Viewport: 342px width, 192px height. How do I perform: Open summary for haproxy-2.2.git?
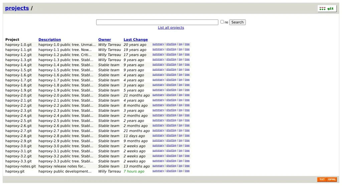click(x=158, y=105)
